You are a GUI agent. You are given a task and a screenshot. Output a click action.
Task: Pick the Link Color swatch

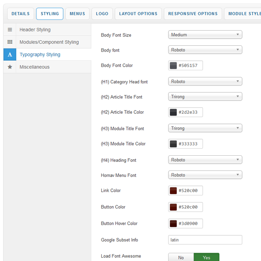coord(173,191)
